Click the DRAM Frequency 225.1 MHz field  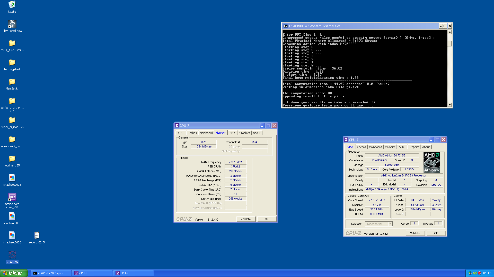(235, 162)
